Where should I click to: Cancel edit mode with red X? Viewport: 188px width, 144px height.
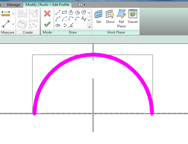[47, 13]
